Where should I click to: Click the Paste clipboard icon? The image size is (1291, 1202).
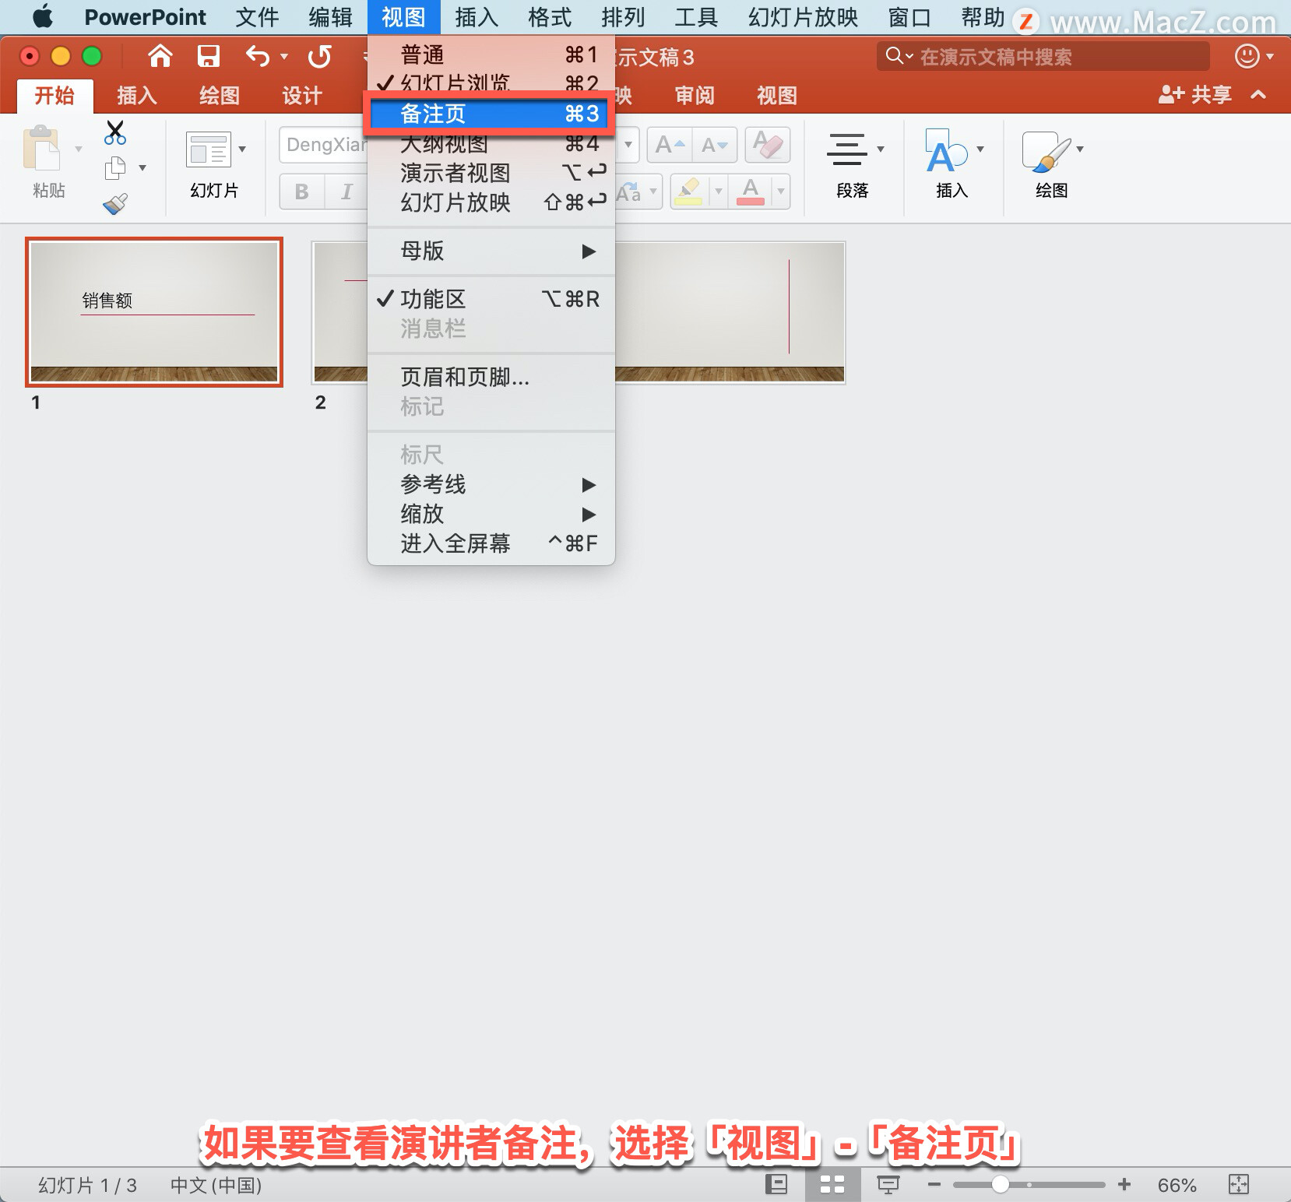[x=41, y=148]
